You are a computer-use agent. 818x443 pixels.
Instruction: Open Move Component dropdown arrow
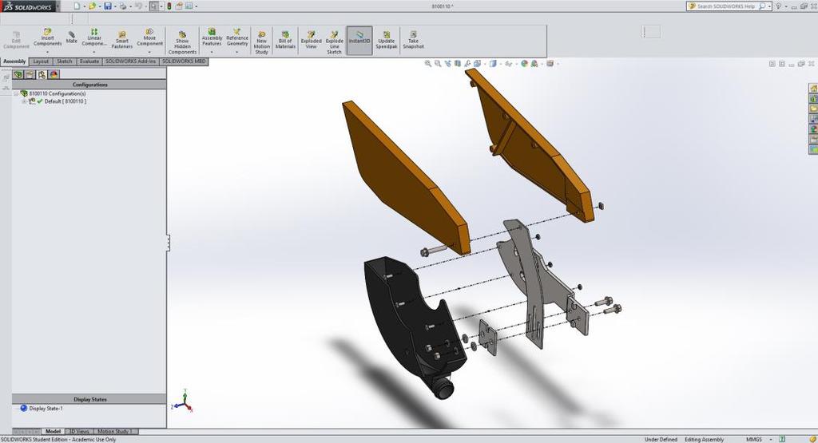(x=149, y=52)
